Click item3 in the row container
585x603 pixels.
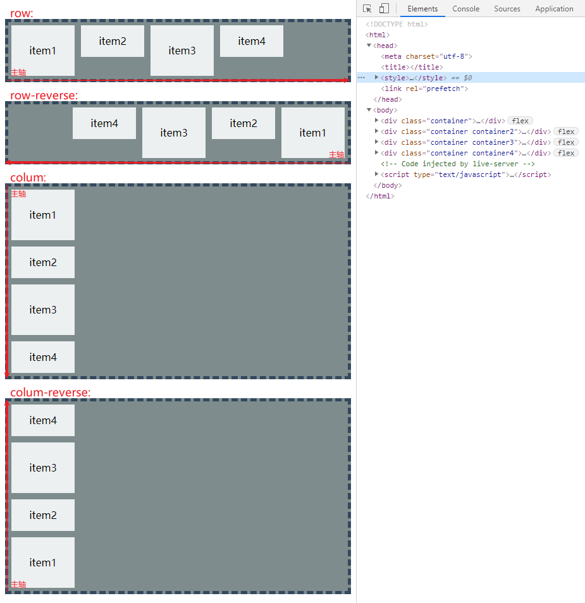tap(182, 51)
